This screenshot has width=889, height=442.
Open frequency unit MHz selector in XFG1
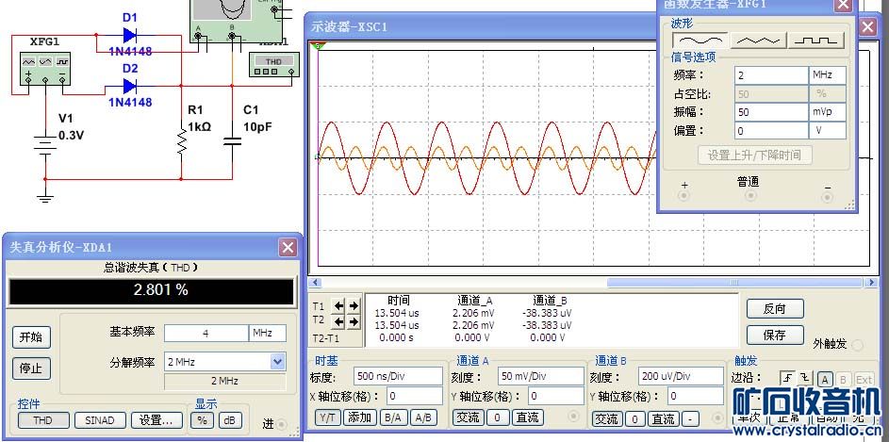click(x=828, y=74)
